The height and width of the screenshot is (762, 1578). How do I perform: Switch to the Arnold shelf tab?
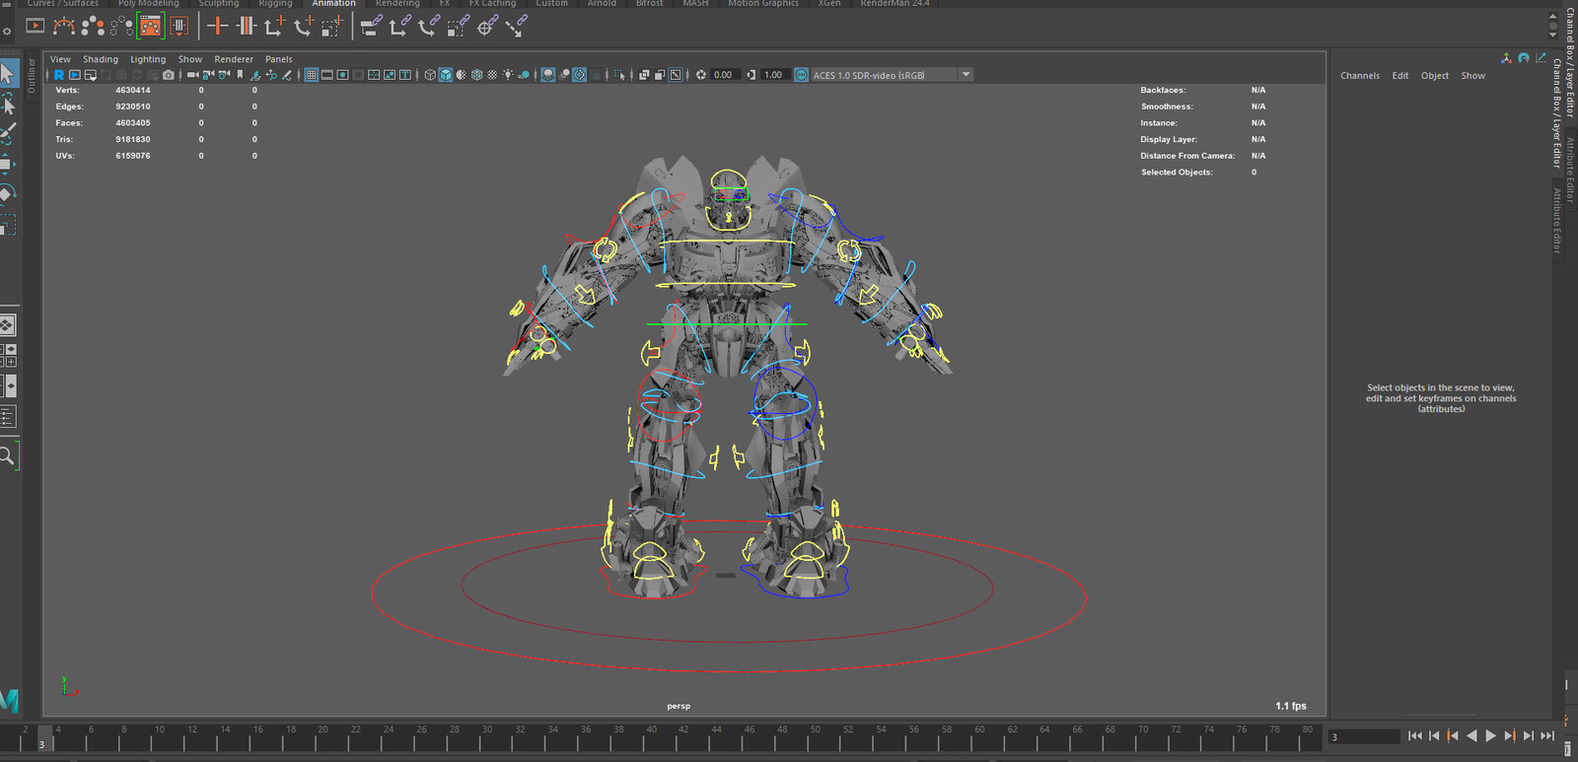(x=602, y=4)
